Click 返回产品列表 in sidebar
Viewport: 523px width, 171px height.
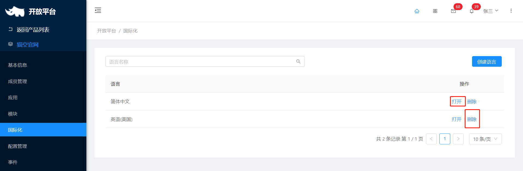(x=33, y=30)
